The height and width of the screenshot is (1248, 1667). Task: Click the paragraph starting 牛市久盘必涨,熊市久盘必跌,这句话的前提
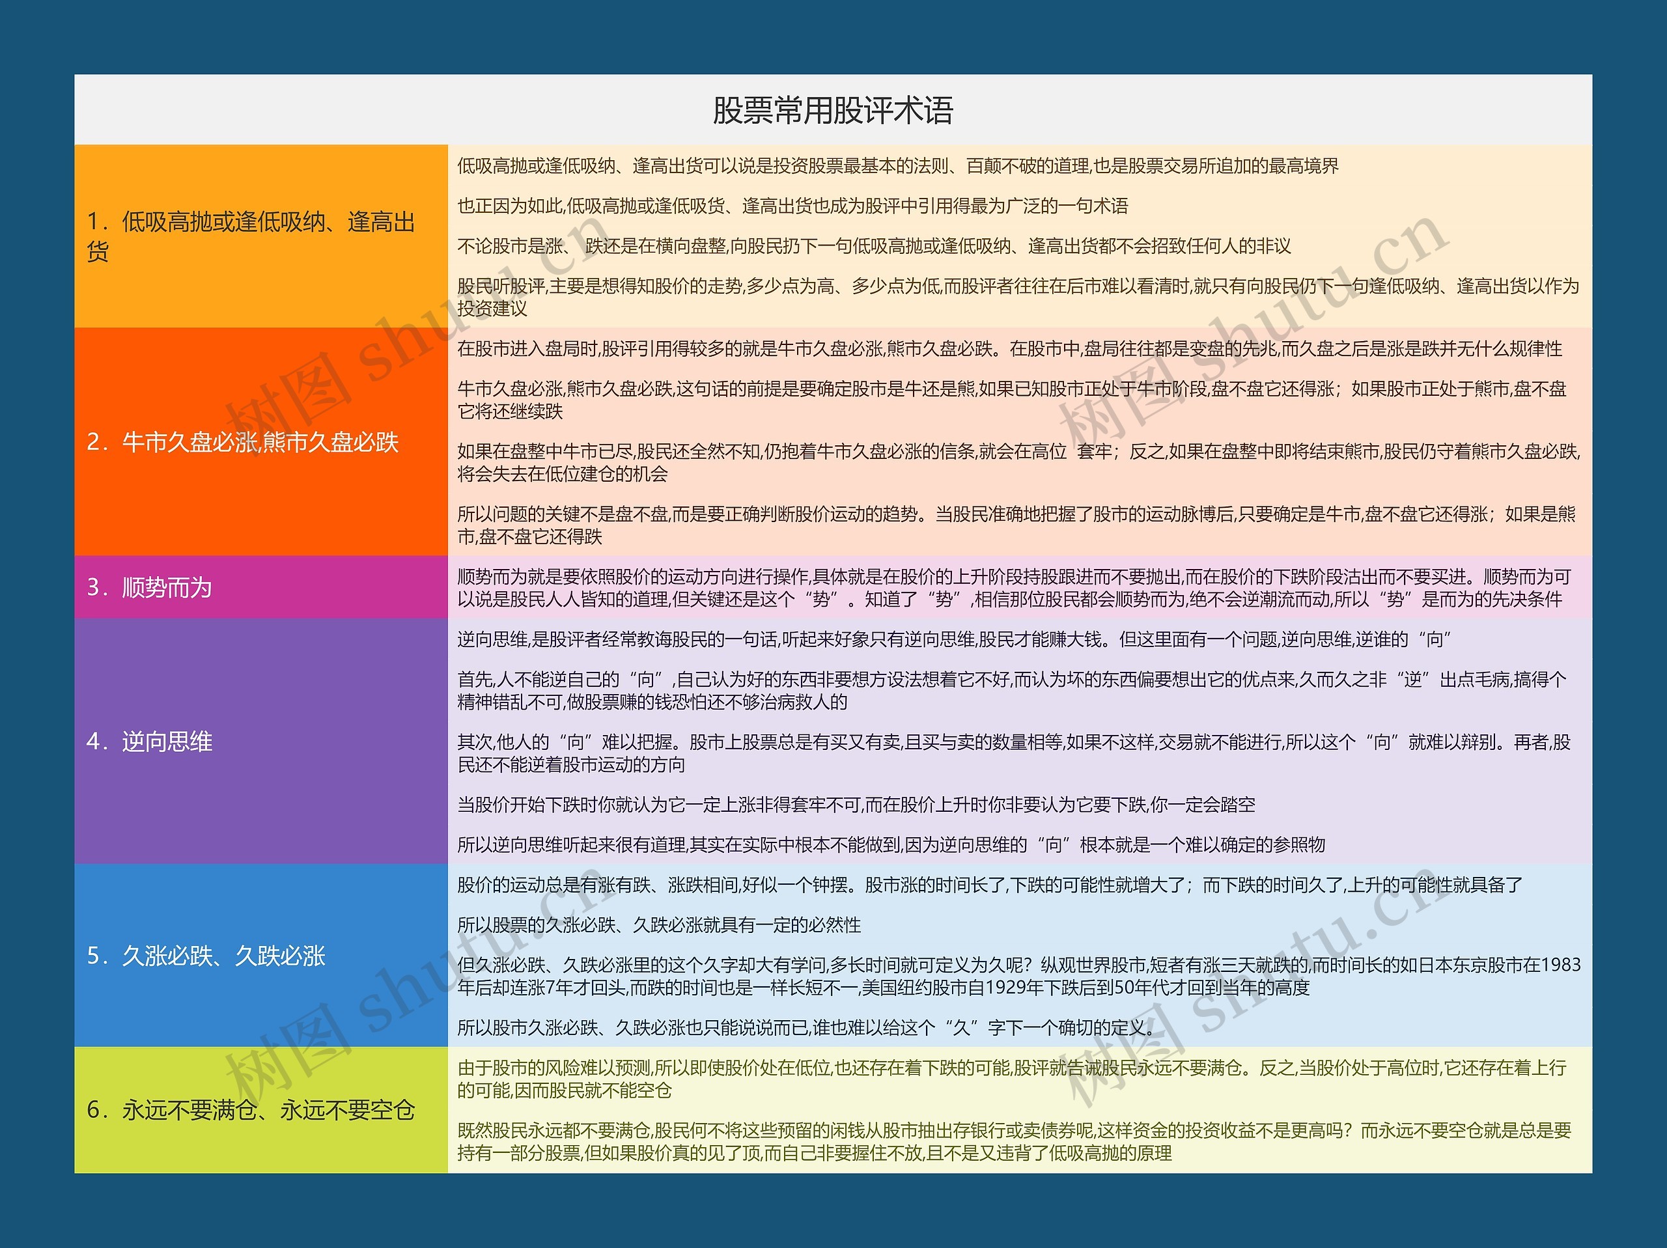click(x=1012, y=400)
